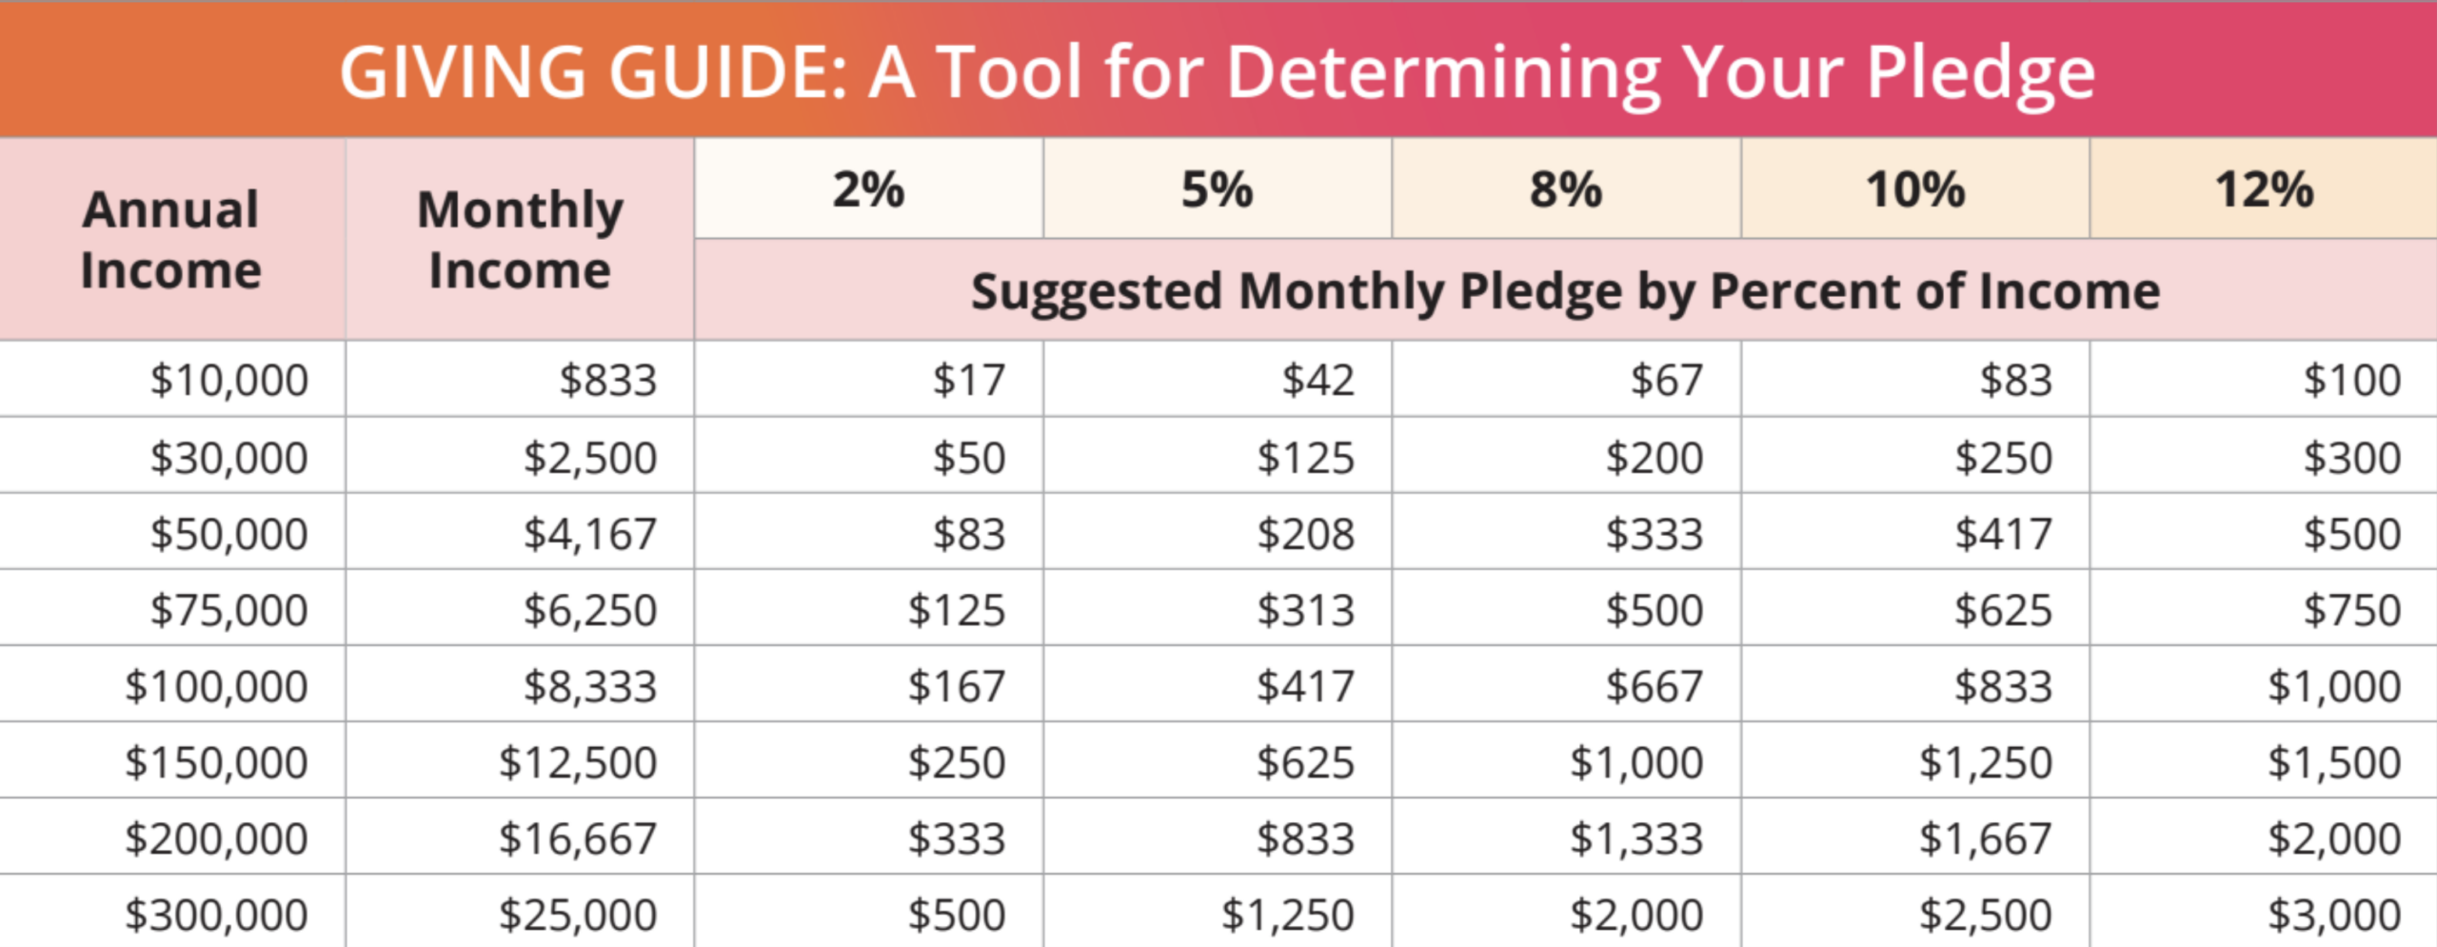The image size is (2437, 947).
Task: Select the $200,000 annual income cell
Action: (216, 838)
